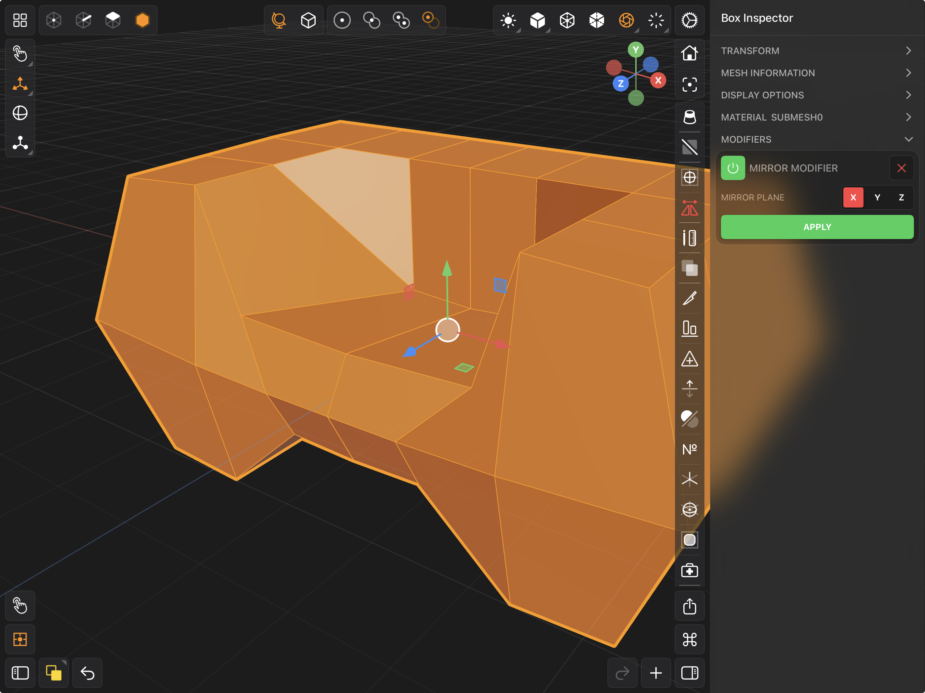This screenshot has width=925, height=693.
Task: Select vertex selection mode cube icon
Action: pyautogui.click(x=54, y=20)
